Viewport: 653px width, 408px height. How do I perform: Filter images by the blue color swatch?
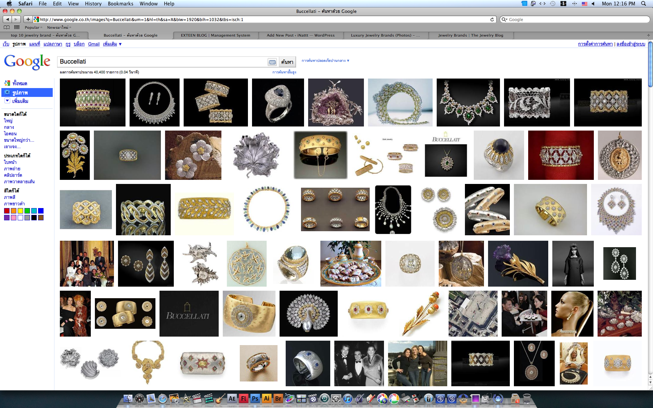click(x=41, y=211)
